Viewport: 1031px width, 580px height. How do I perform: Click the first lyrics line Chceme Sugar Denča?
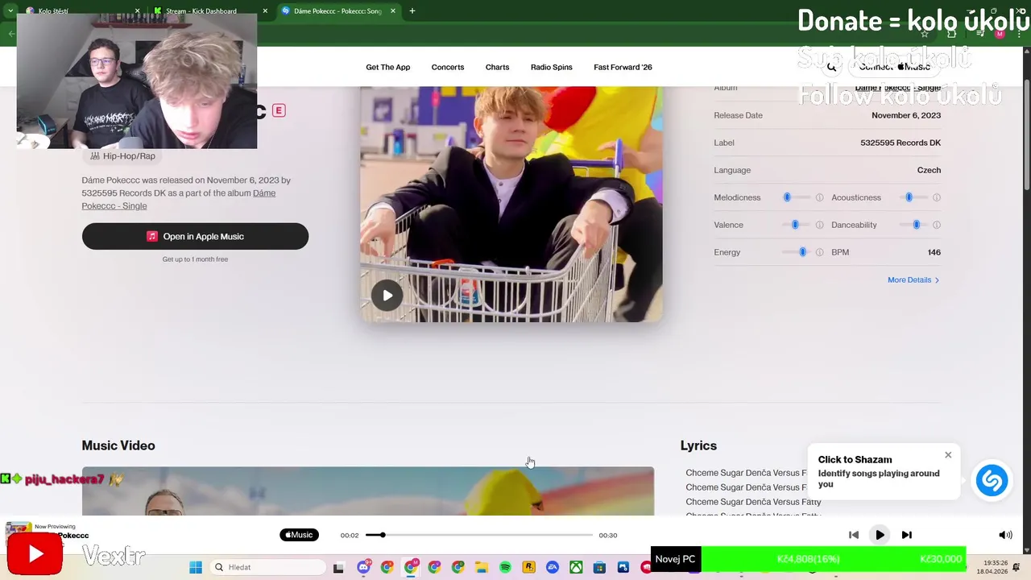[x=747, y=473]
